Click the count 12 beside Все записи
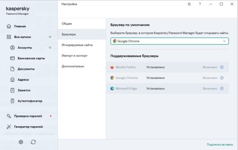 [50, 37]
